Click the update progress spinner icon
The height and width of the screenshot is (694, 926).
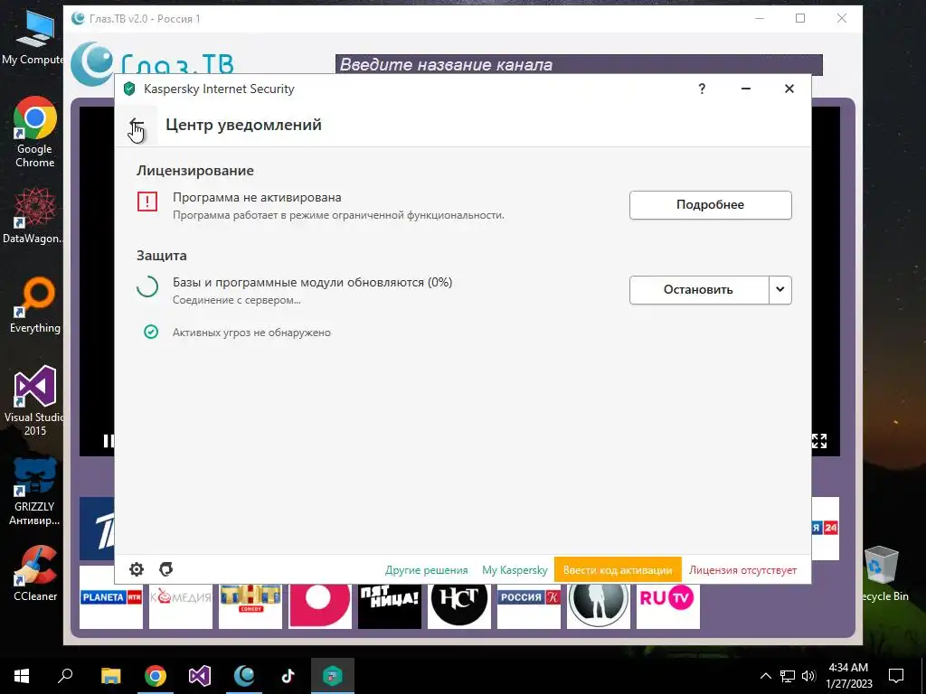[147, 286]
